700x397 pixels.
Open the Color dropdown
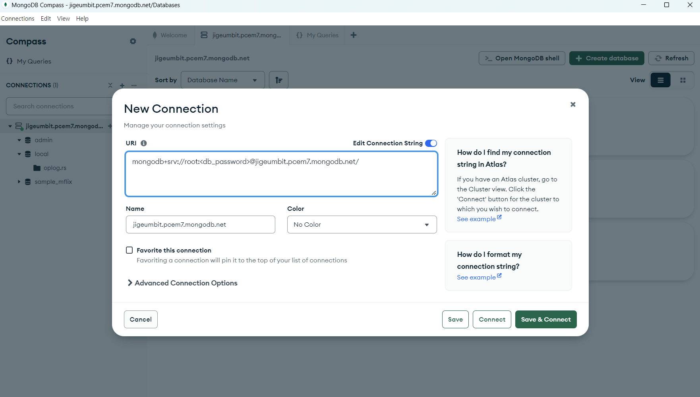tap(362, 225)
